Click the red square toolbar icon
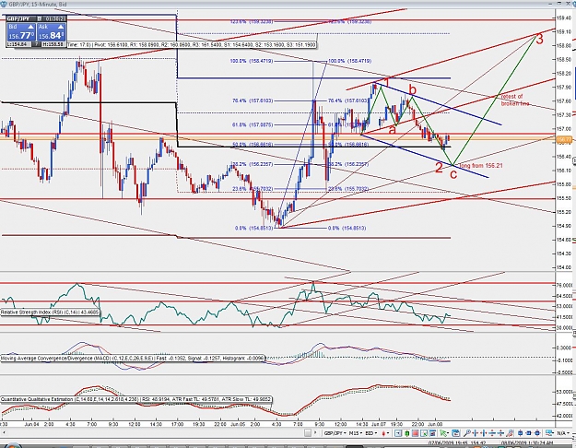 (416, 433)
